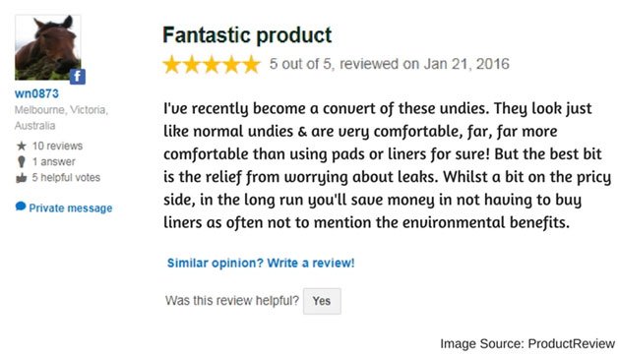Click the reviewed on Jan 21, 2016 text
This screenshot has width=618, height=355.
click(x=424, y=64)
